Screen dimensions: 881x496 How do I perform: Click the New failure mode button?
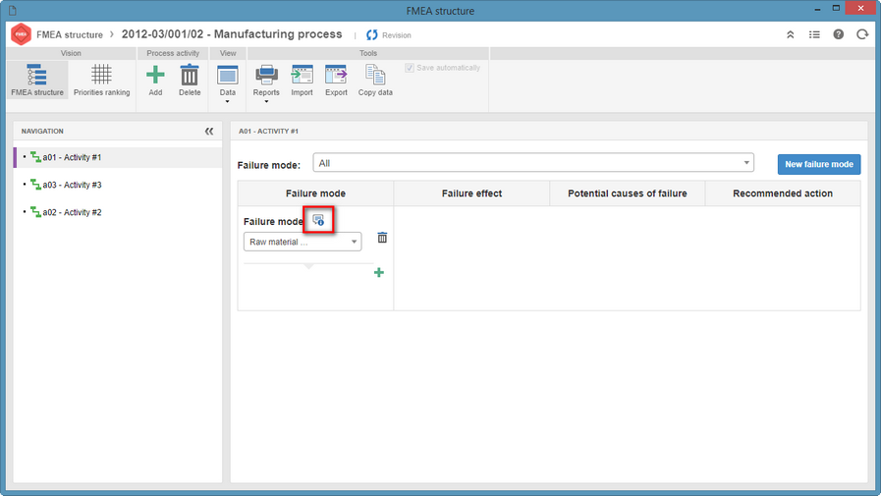(819, 164)
